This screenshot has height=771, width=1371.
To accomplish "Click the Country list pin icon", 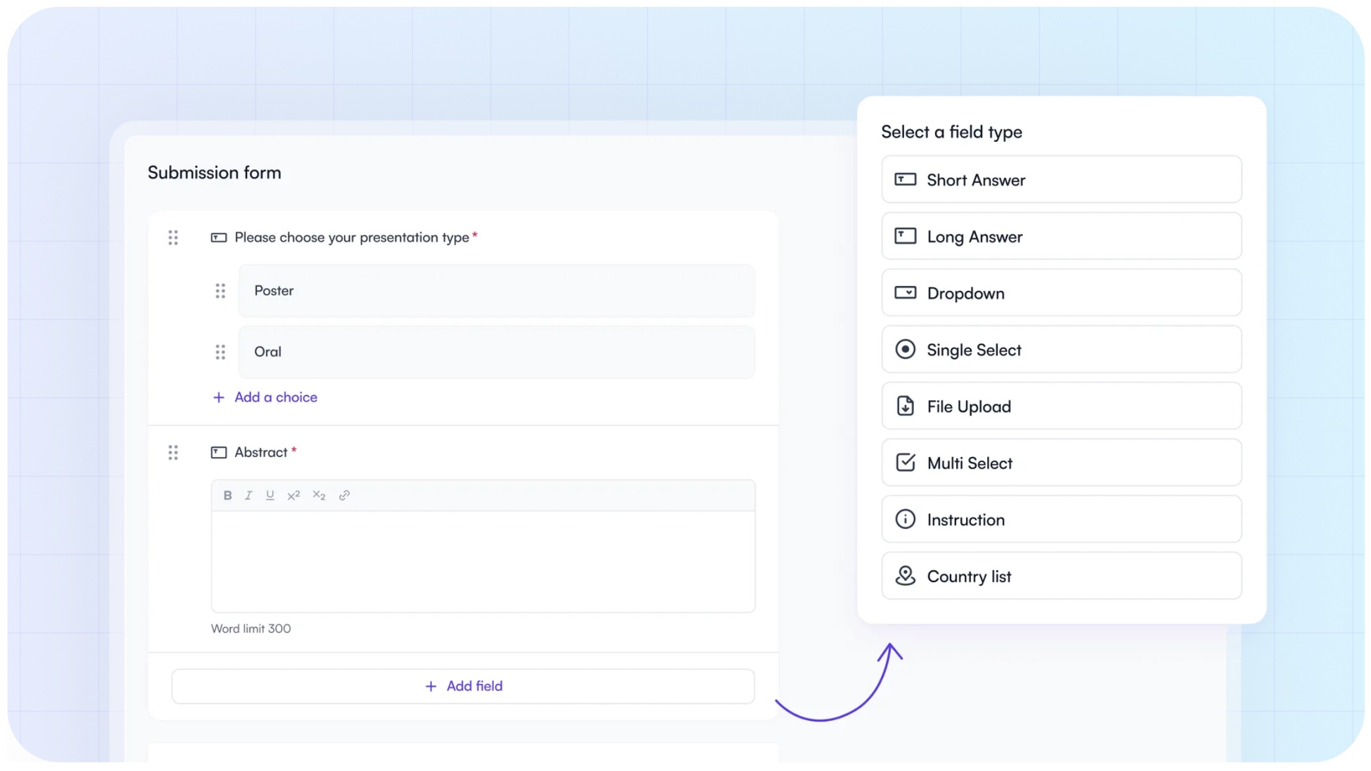I will click(905, 576).
